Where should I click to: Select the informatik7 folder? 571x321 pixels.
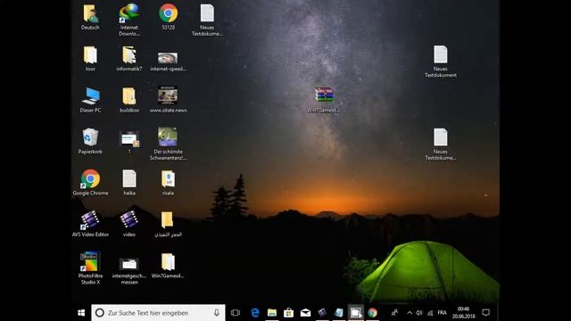(128, 55)
